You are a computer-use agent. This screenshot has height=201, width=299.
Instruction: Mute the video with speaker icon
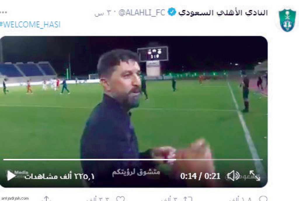234,176
